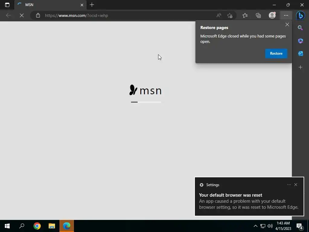Select the MSN browser tab

point(50,5)
